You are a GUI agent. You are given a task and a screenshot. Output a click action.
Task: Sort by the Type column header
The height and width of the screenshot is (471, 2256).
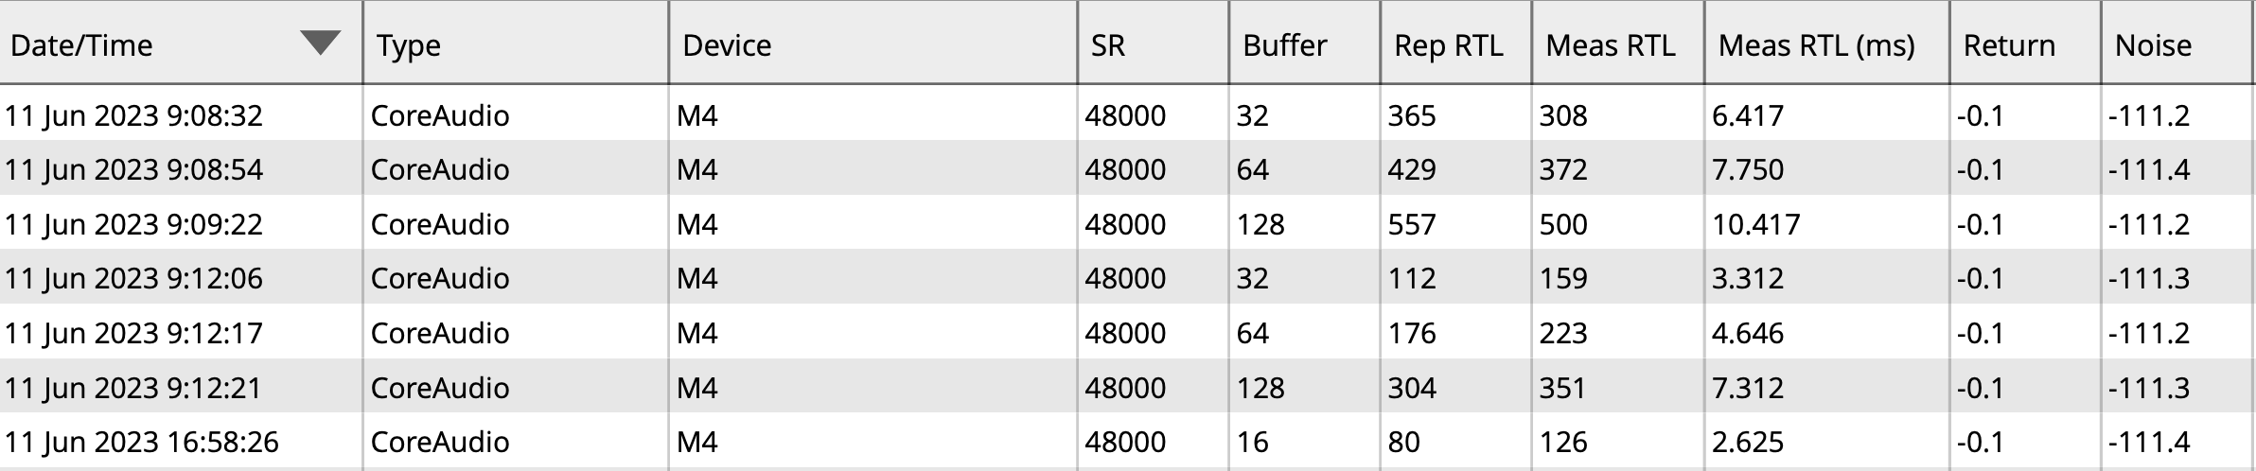click(409, 45)
